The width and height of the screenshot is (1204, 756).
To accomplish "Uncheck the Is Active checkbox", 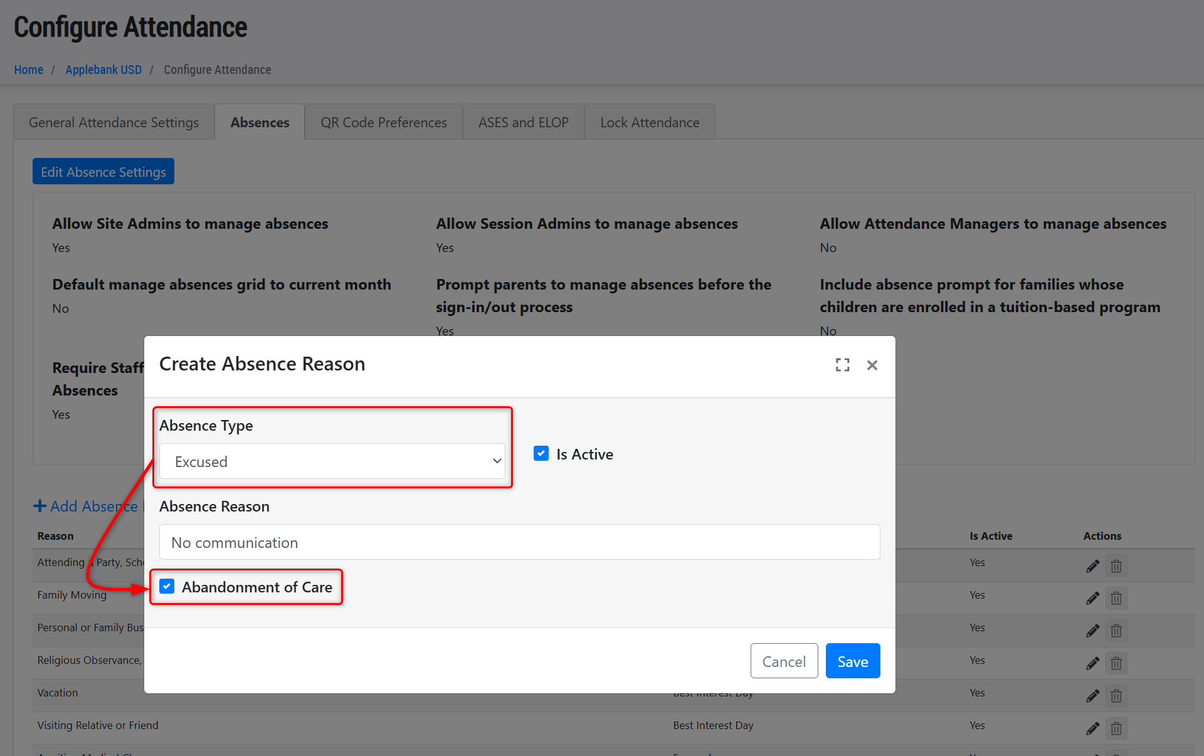I will click(541, 454).
